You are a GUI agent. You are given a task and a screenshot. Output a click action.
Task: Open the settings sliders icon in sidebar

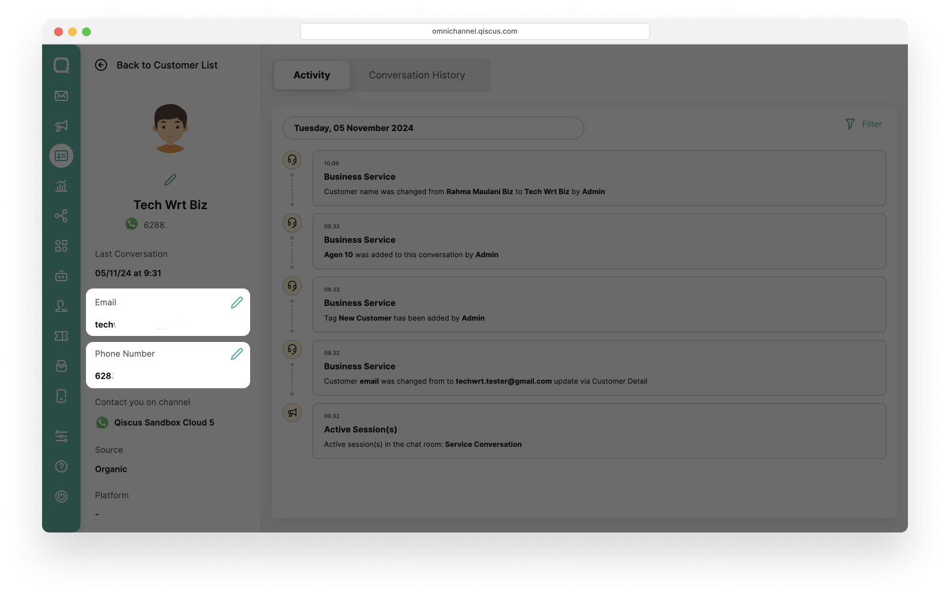coord(61,436)
